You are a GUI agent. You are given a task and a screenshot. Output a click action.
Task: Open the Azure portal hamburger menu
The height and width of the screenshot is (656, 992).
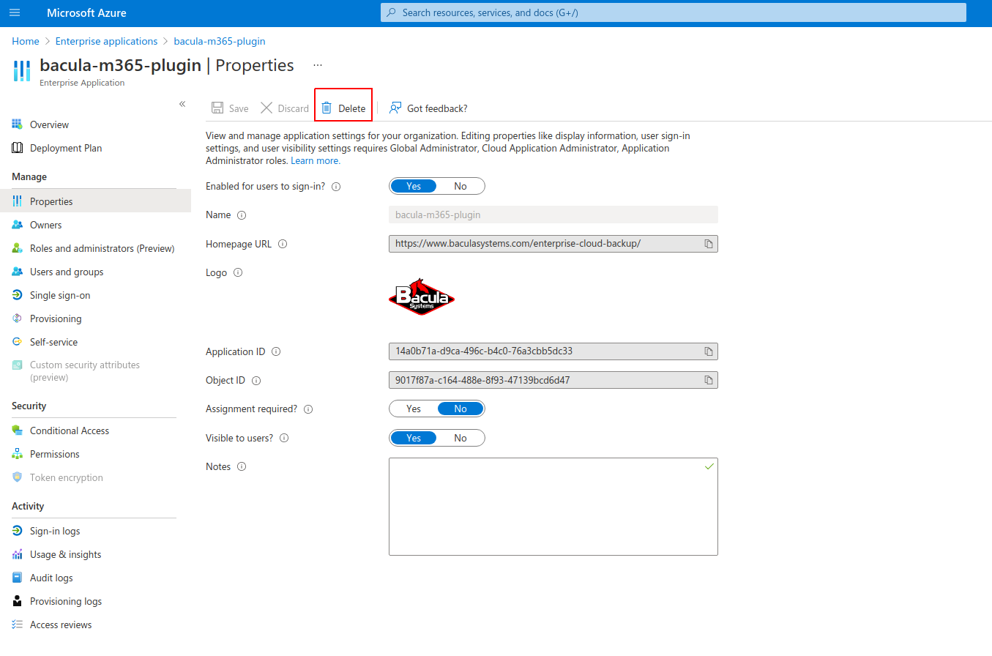[x=15, y=12]
